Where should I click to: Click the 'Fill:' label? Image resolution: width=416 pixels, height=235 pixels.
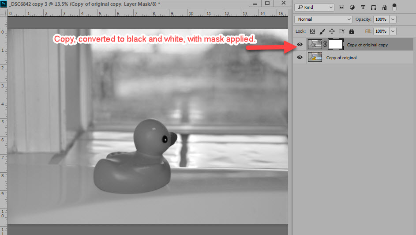368,31
